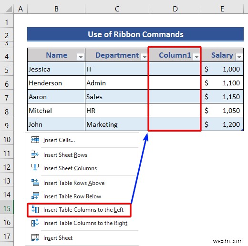Click the 1,050 salary cell
Viewport: 248px width, 246px height.
click(x=222, y=111)
